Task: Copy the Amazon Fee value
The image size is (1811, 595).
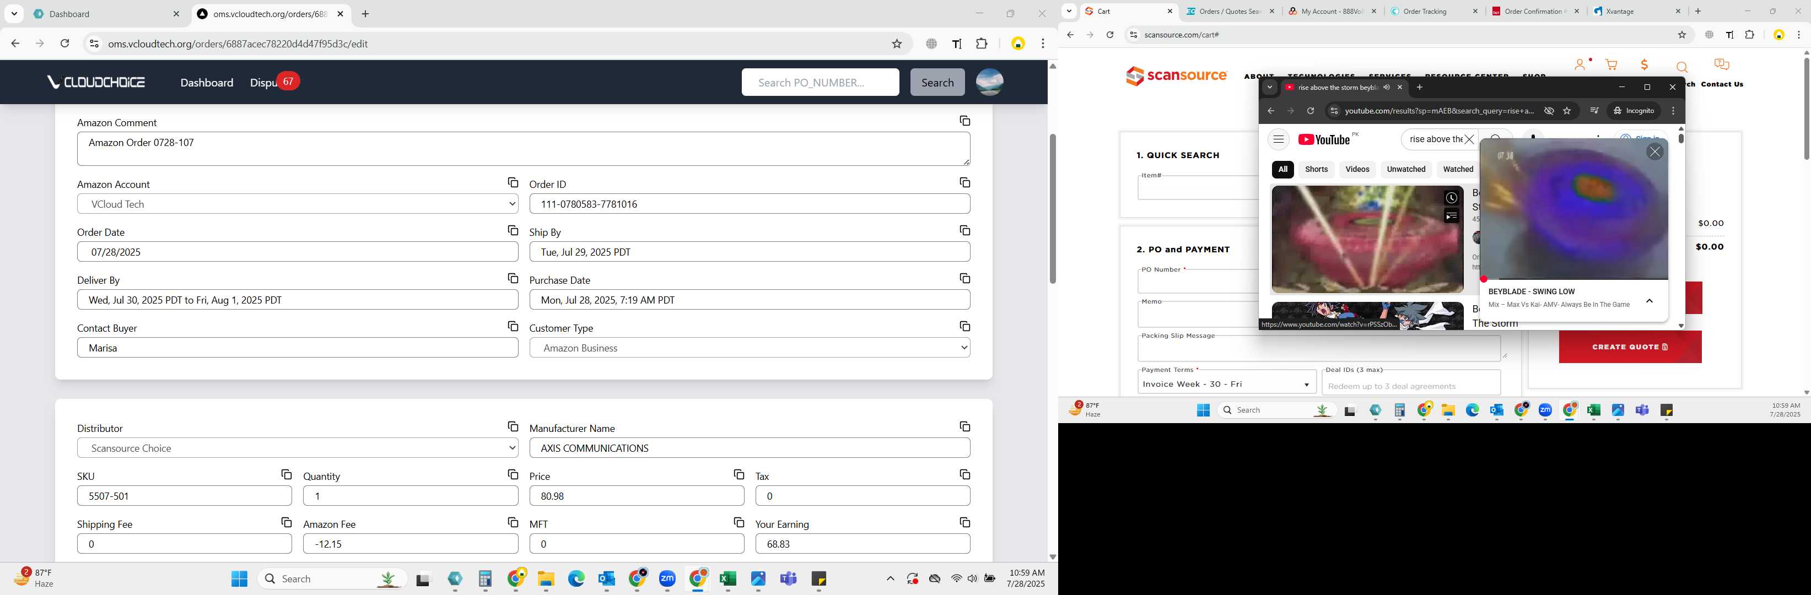Action: coord(513,522)
